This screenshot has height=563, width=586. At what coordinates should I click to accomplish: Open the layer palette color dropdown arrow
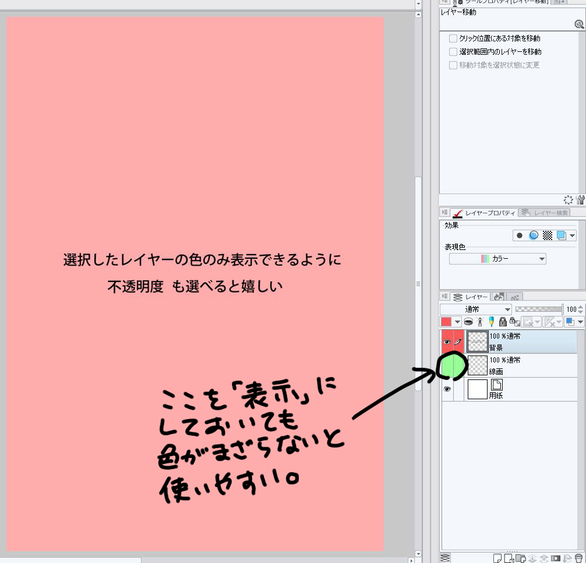pos(457,322)
